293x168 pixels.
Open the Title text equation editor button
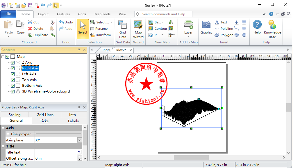point(79,152)
